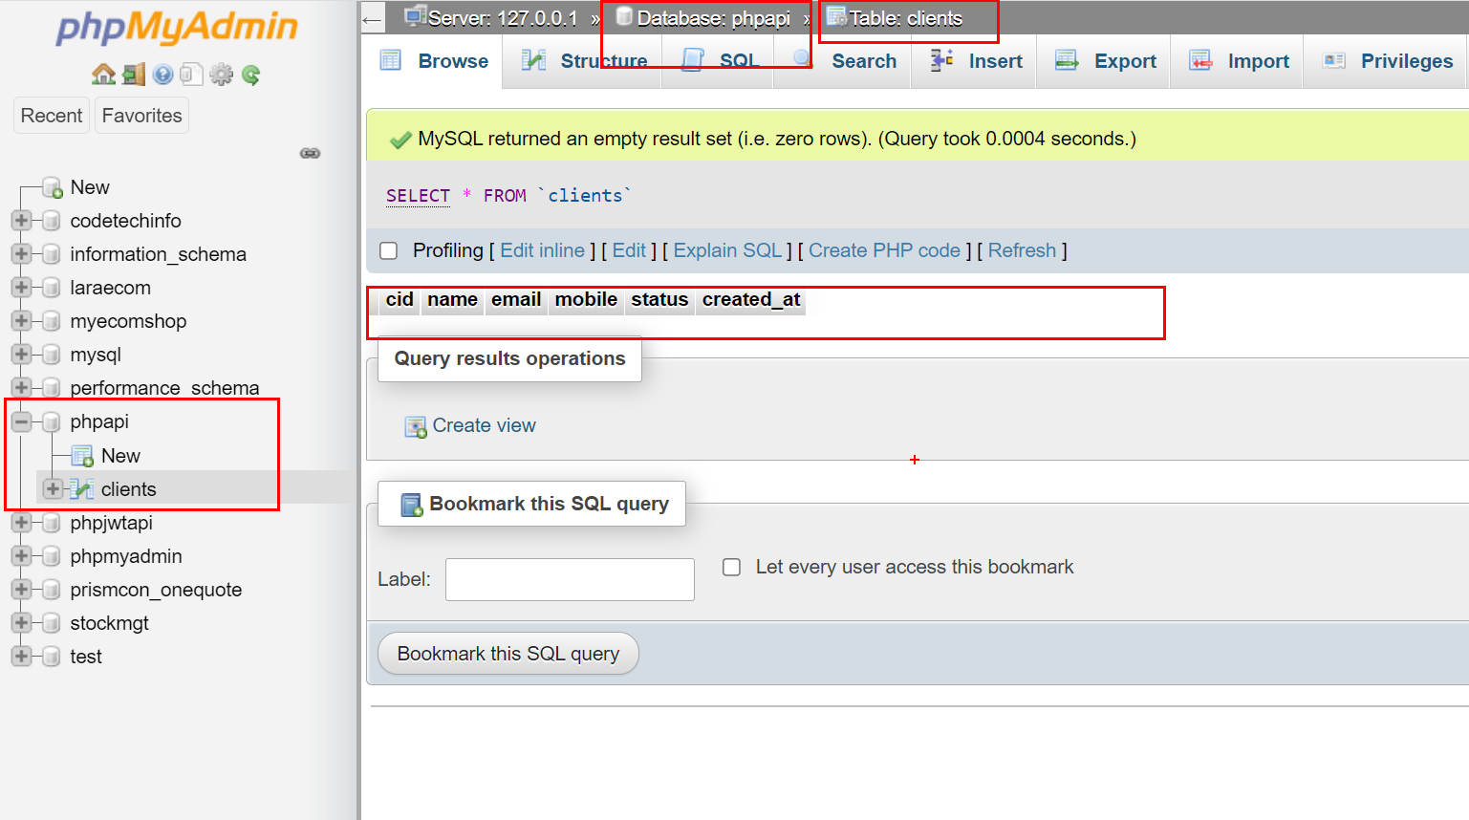Click the SELECT keyword in query
The width and height of the screenshot is (1469, 820).
(x=418, y=196)
